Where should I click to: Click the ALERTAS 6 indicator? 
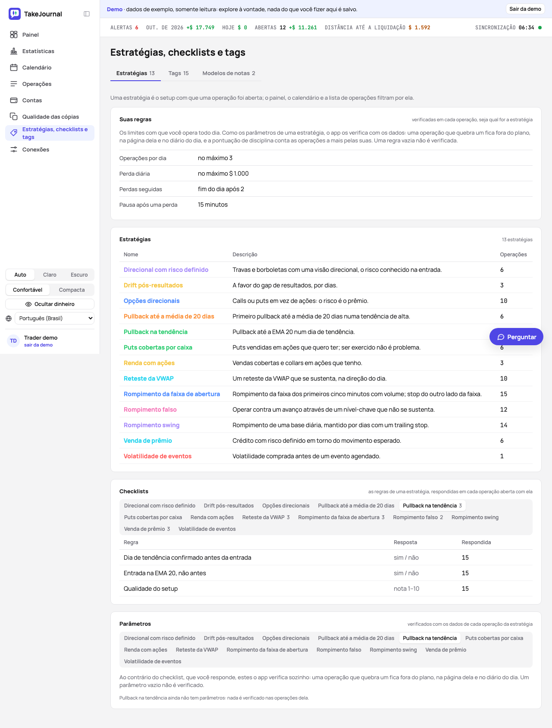tap(124, 28)
